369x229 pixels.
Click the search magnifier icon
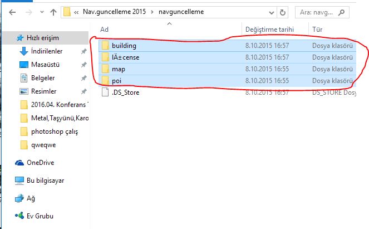(x=341, y=12)
